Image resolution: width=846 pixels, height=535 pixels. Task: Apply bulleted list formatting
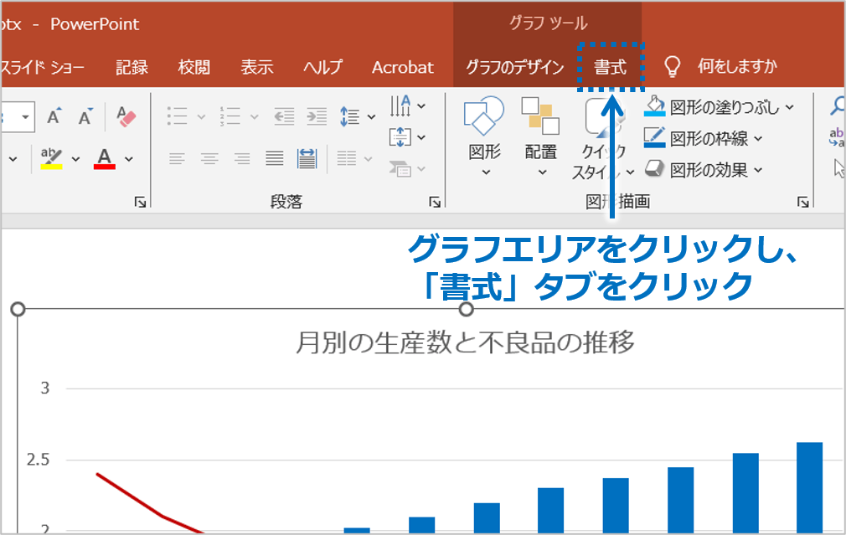click(177, 116)
